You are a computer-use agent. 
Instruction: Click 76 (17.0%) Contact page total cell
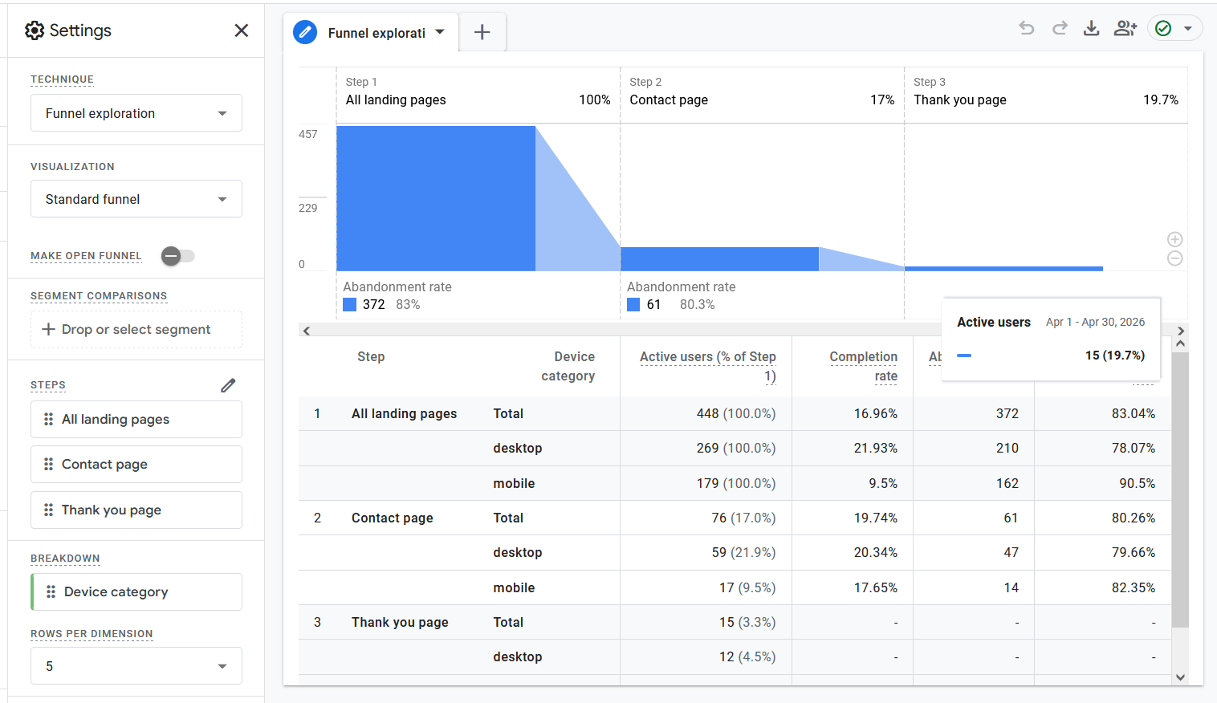pos(743,518)
